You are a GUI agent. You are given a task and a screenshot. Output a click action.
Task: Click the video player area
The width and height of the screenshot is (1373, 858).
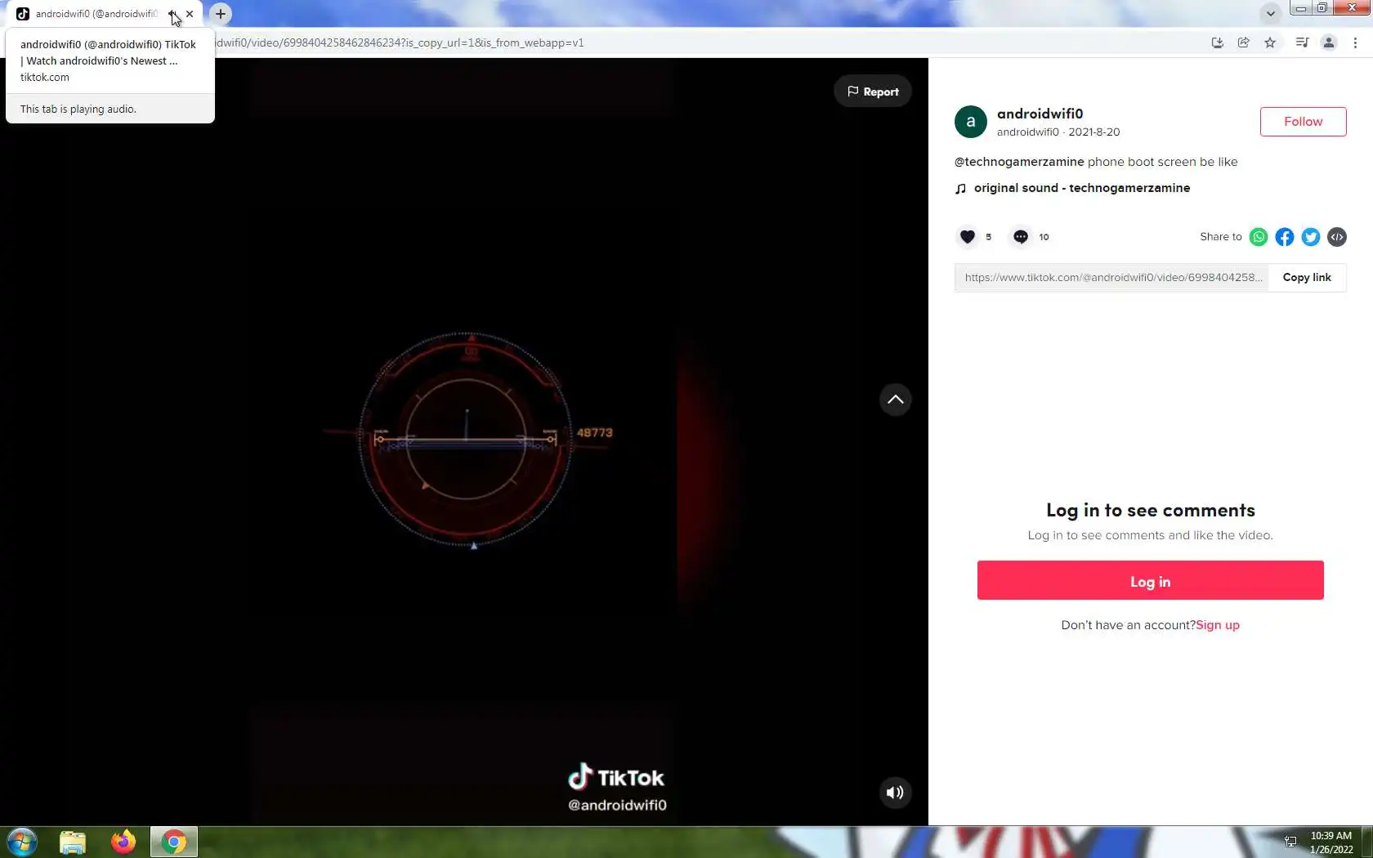(463, 441)
